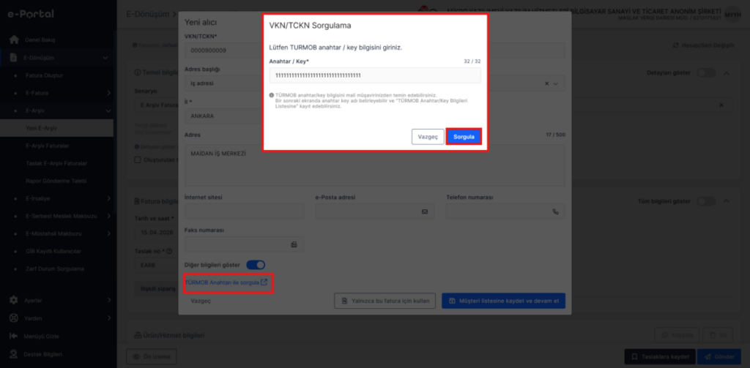Viewport: 750px width, 368px height.
Task: Toggle Tüm bilgileri göster switch
Action: [x=706, y=201]
